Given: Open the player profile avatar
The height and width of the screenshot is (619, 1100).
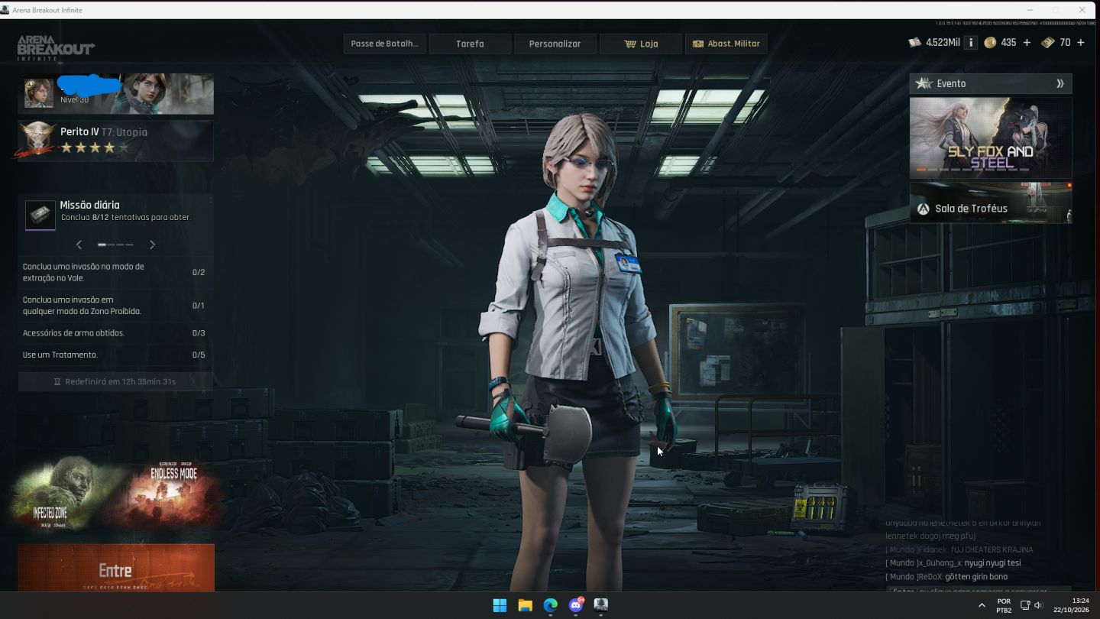Looking at the screenshot, I should [38, 93].
